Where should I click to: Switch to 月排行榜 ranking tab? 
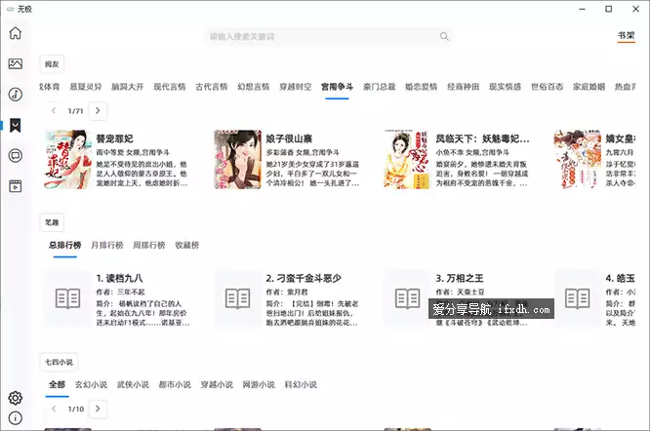107,245
